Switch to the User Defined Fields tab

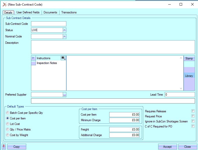click(x=28, y=12)
